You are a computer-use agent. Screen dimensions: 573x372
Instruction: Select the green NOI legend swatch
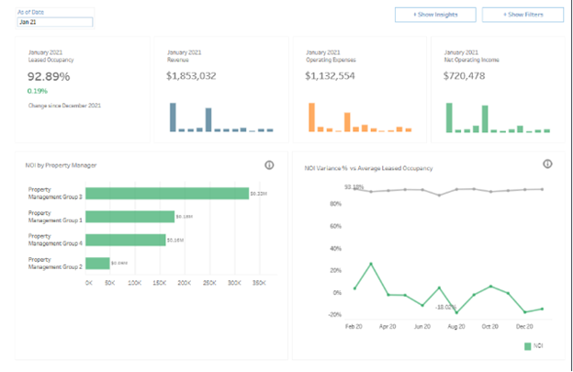point(528,346)
